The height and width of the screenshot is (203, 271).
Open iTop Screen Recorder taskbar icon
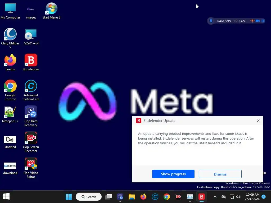click(x=178, y=197)
